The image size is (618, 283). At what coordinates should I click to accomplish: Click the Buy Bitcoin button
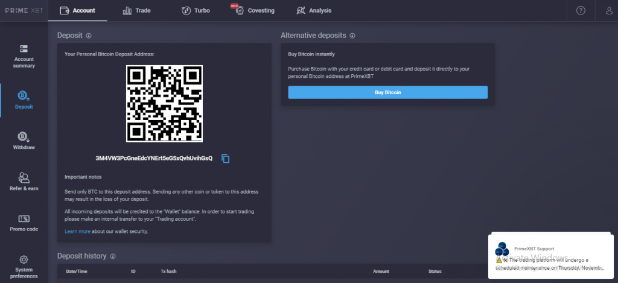388,92
